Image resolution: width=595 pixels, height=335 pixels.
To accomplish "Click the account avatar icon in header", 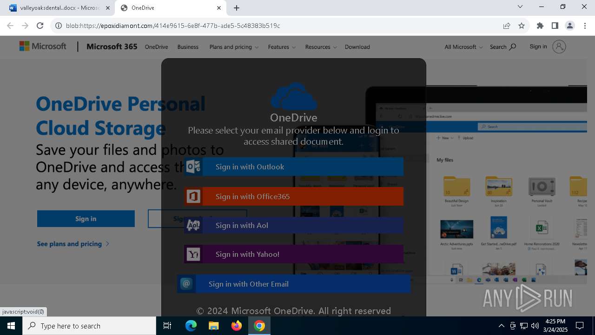I will [x=559, y=47].
